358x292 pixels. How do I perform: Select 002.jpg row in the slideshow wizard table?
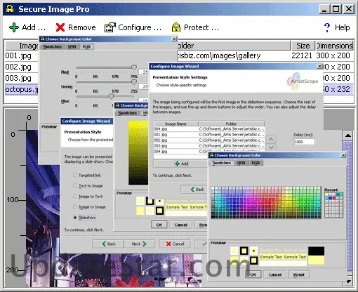tap(209, 140)
